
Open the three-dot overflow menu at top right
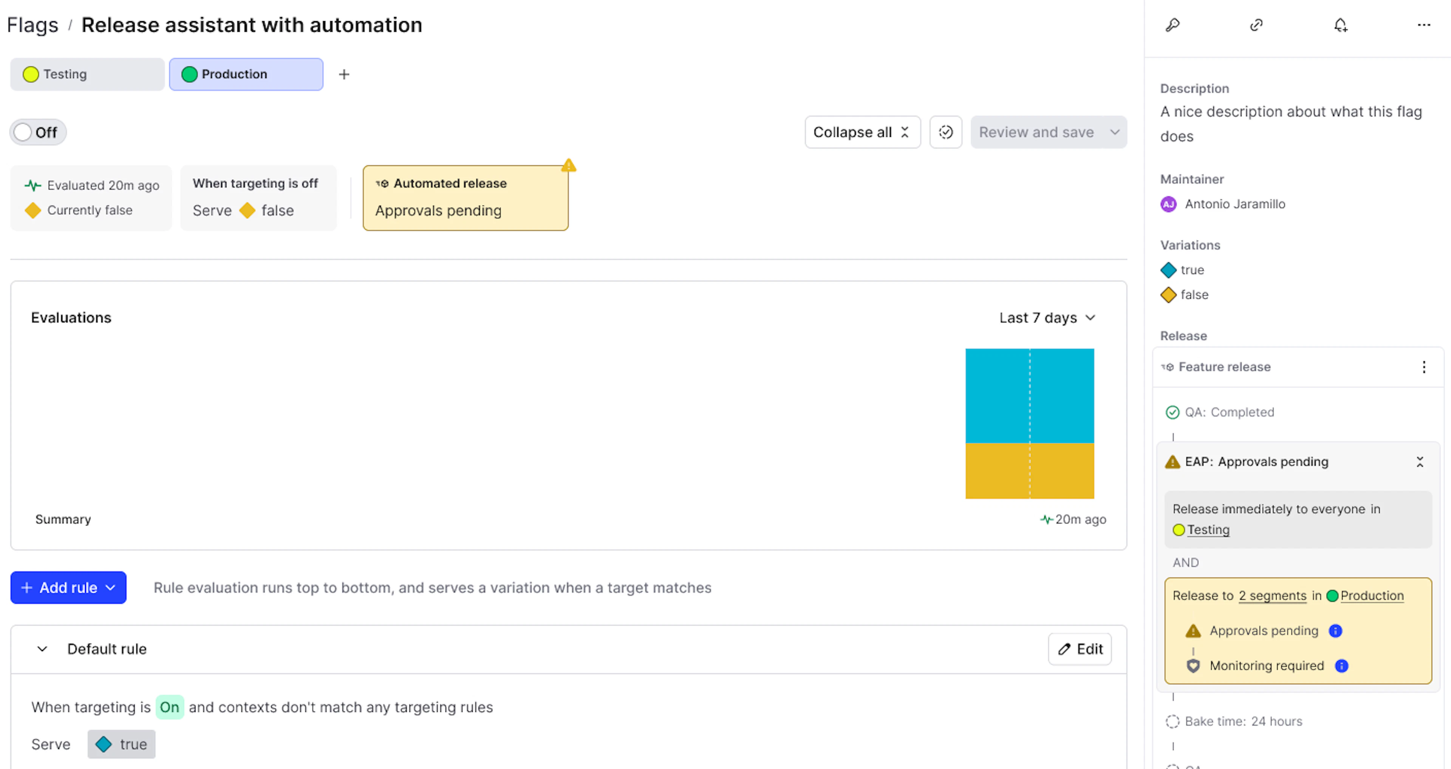pyautogui.click(x=1423, y=25)
